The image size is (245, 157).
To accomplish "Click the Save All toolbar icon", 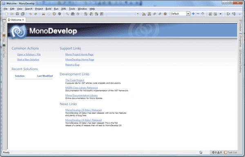I will (x=22, y=14).
